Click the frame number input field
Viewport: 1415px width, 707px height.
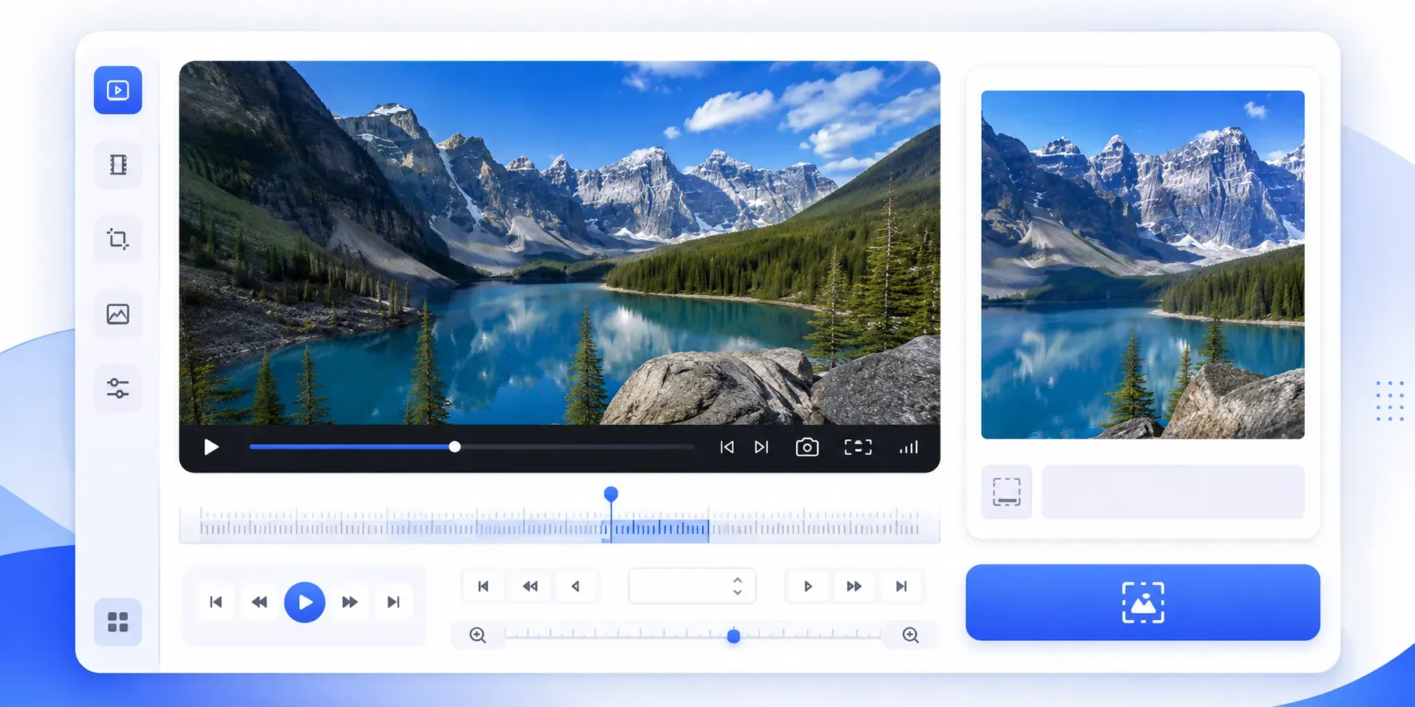tap(692, 586)
